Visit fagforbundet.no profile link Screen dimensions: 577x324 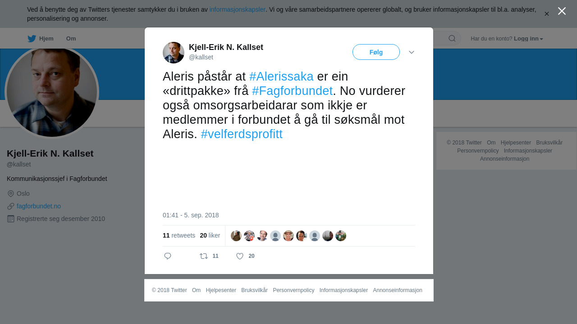(39, 206)
